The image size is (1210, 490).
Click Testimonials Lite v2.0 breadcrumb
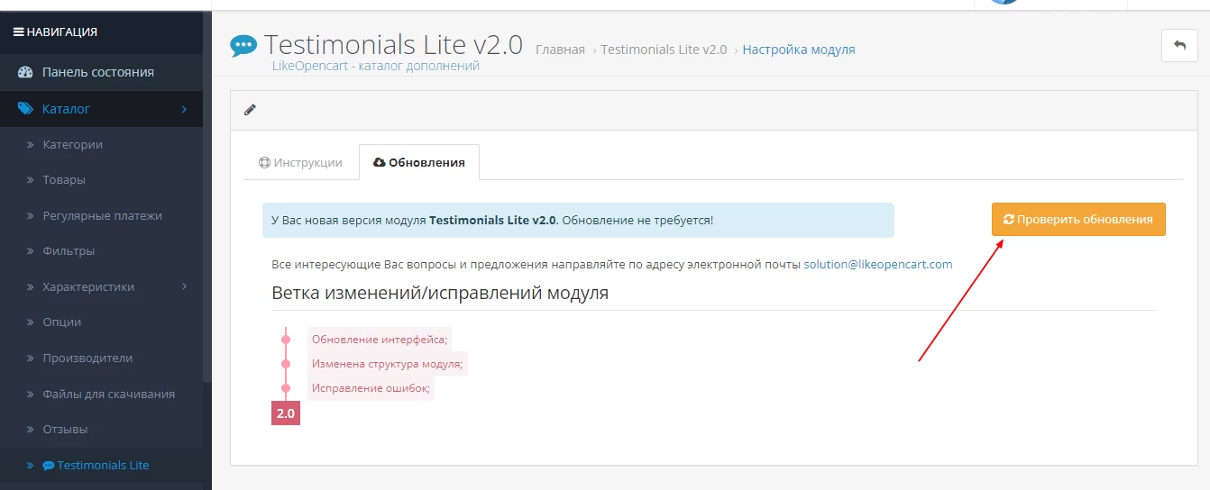pos(664,50)
